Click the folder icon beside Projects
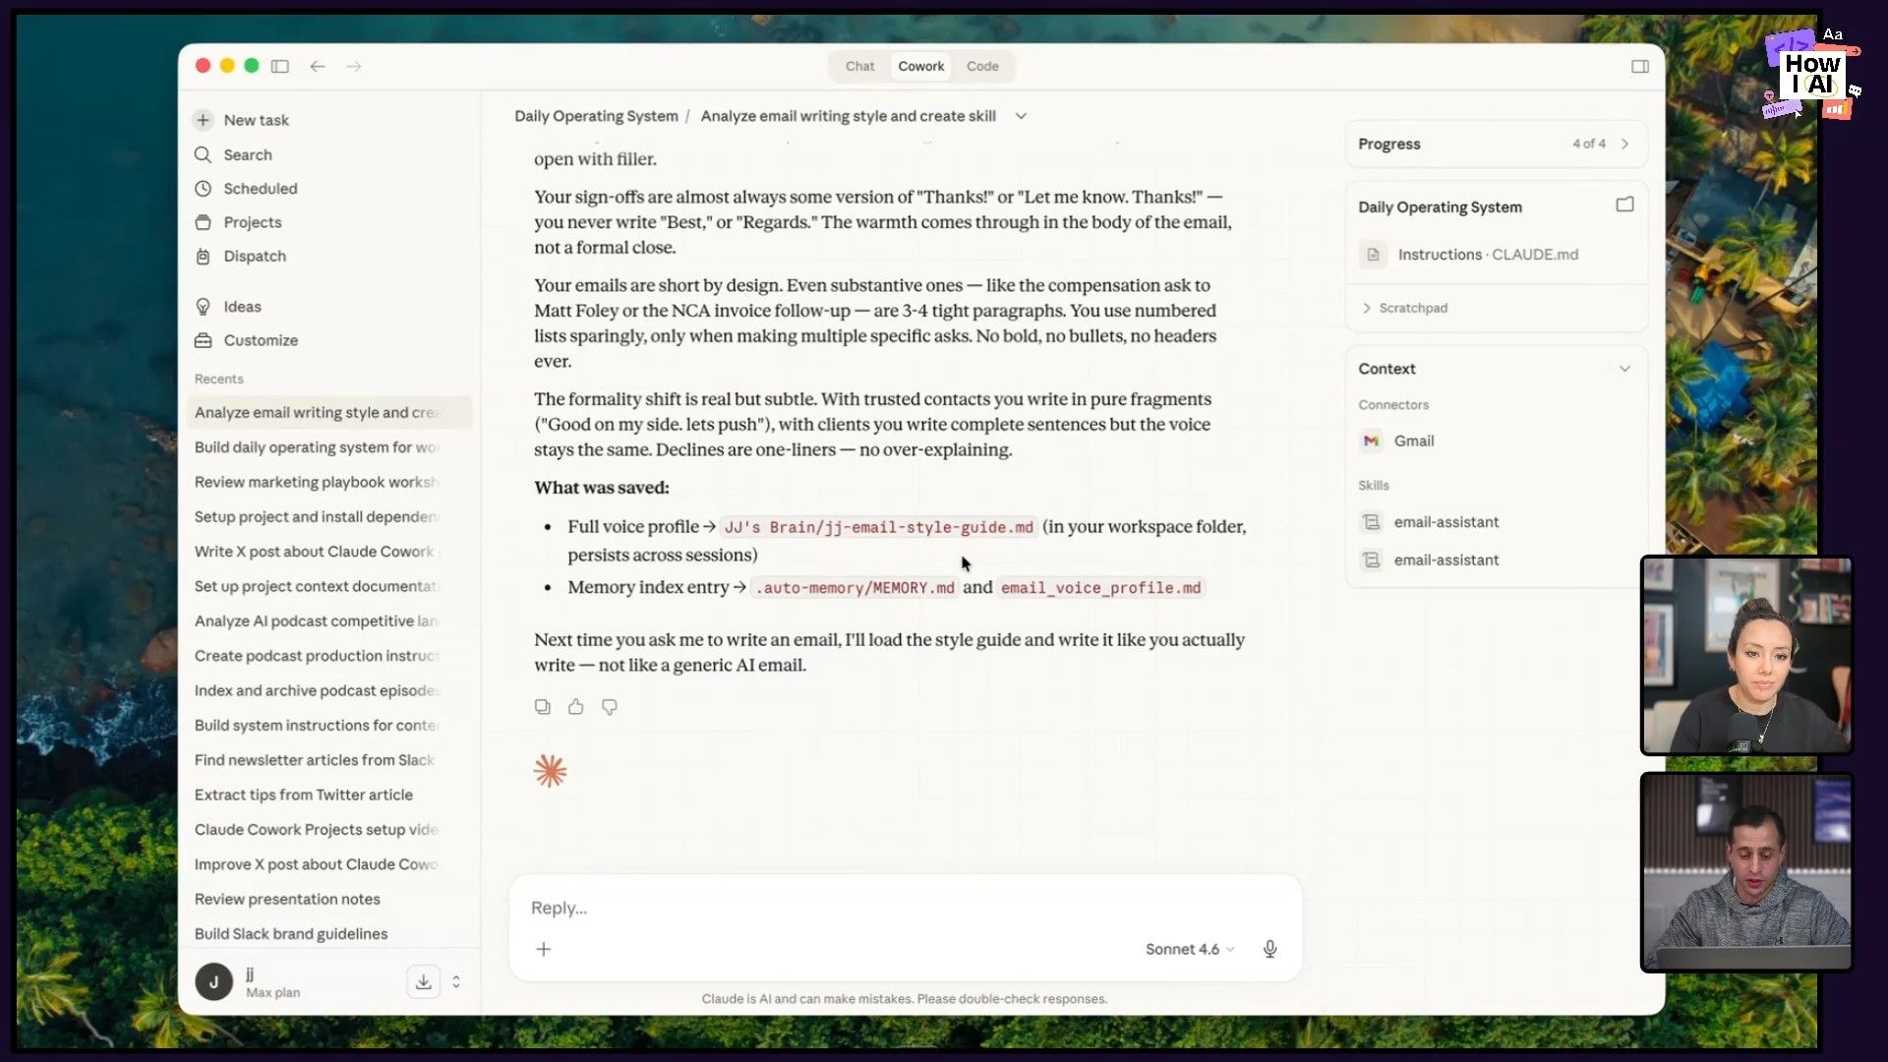1888x1062 pixels. (x=203, y=222)
